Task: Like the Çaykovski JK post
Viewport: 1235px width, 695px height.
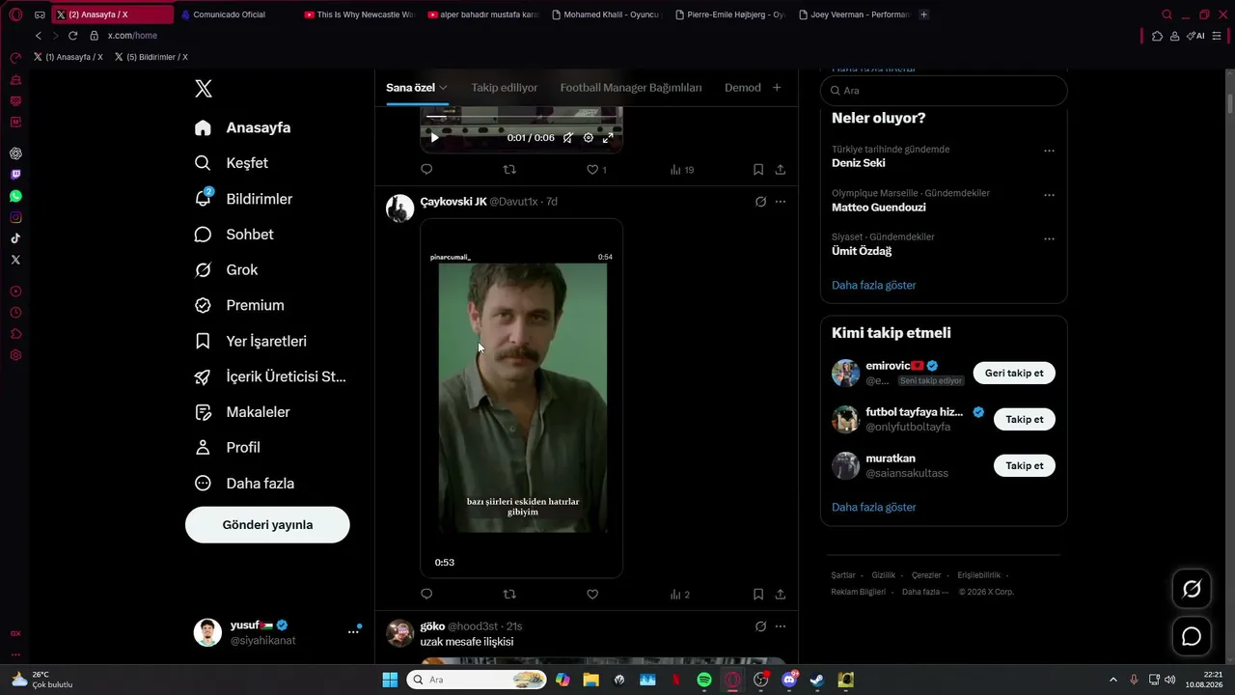Action: [x=592, y=595]
